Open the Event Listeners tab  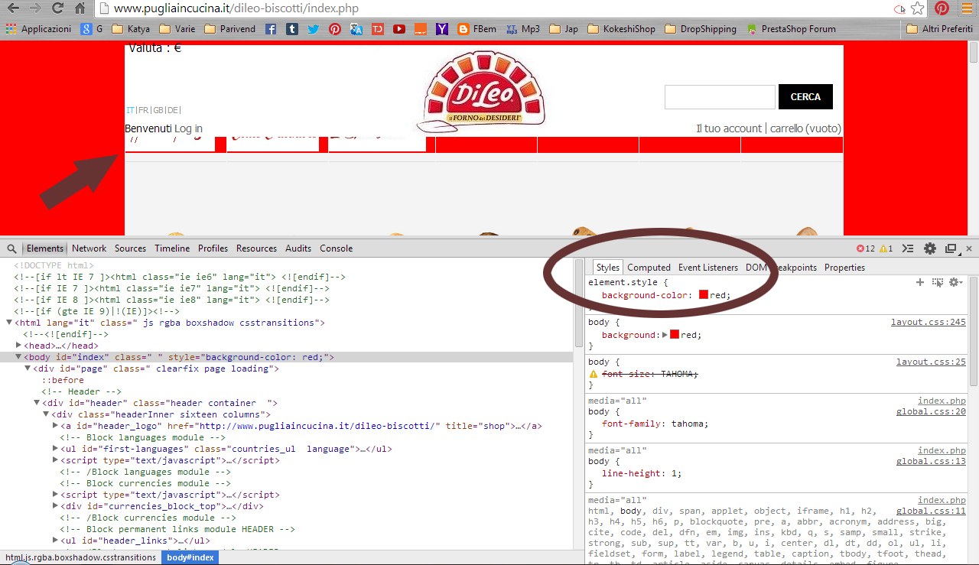coord(708,268)
